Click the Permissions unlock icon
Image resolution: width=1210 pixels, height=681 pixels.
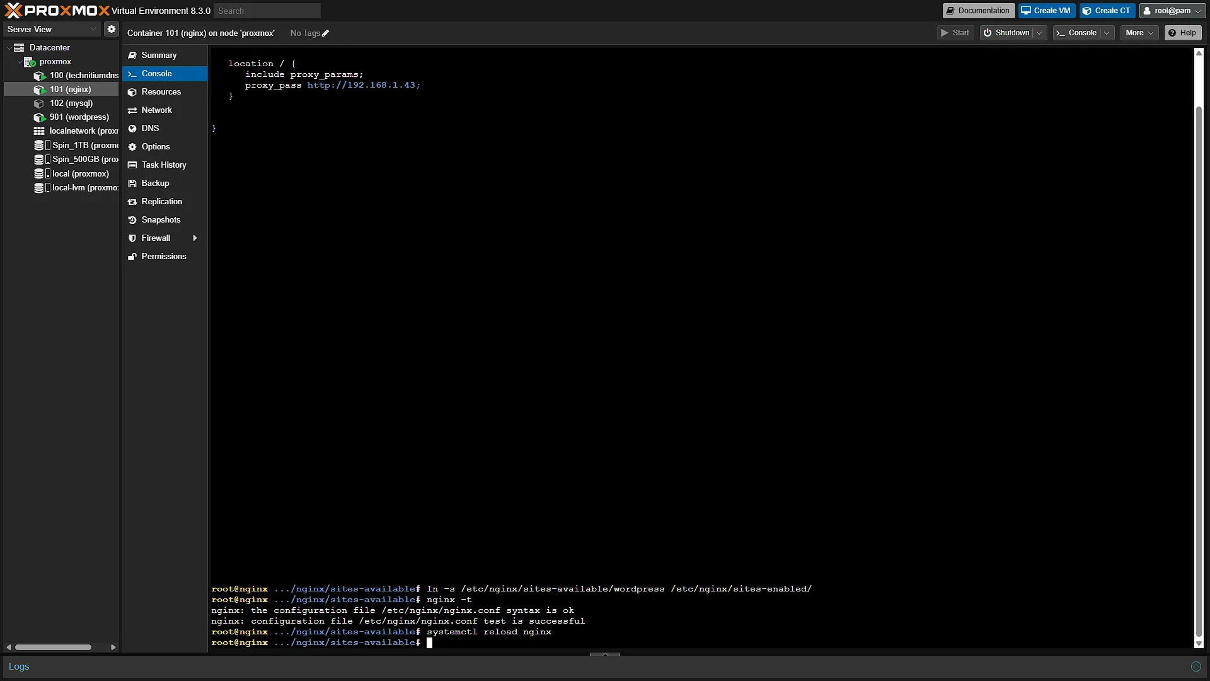click(x=132, y=257)
